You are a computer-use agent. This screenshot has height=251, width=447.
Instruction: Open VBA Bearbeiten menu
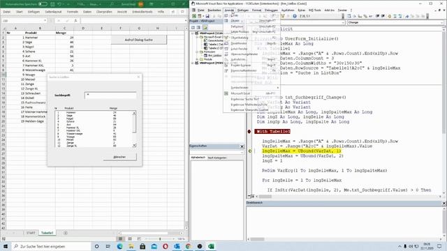(x=214, y=10)
